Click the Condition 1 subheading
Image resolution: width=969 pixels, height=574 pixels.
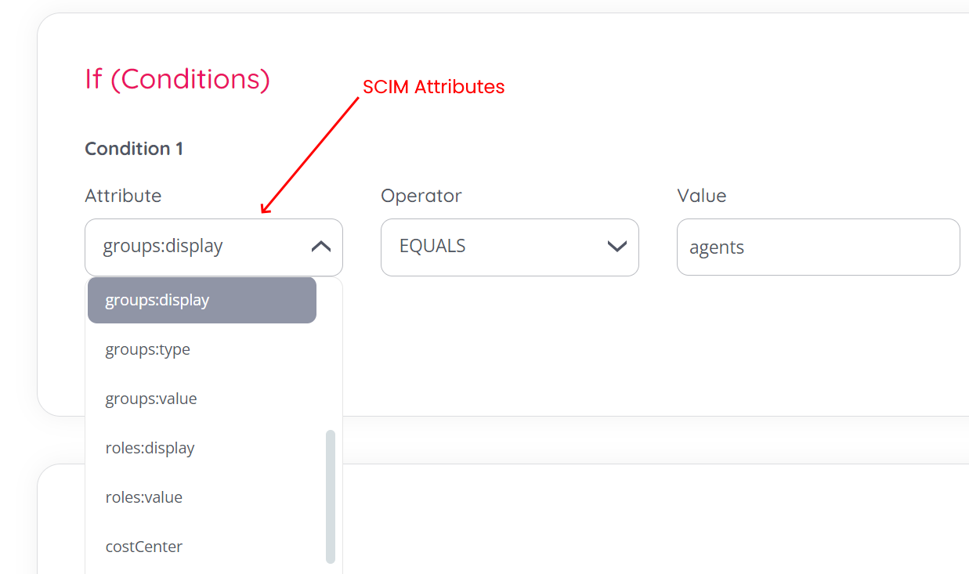134,149
